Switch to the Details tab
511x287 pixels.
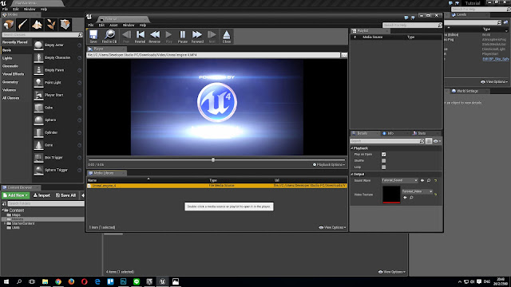362,133
